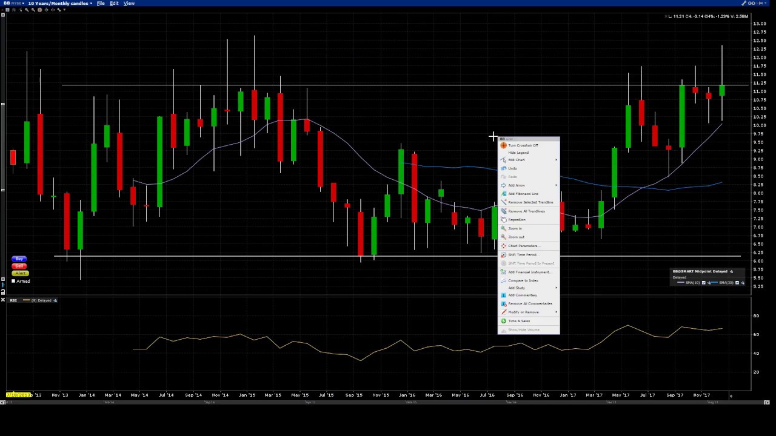Click the red Sell button

[19, 266]
